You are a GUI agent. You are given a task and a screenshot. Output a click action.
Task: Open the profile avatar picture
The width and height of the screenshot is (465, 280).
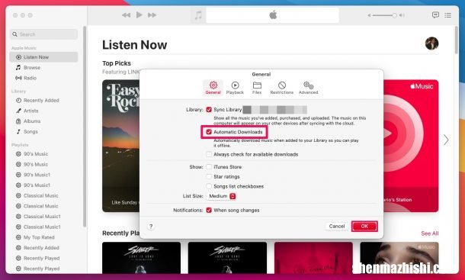[x=431, y=43]
